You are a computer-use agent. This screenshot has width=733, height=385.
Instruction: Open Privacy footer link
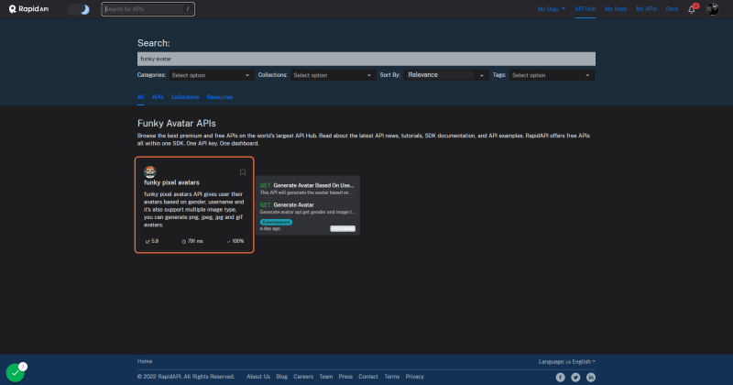tap(415, 377)
